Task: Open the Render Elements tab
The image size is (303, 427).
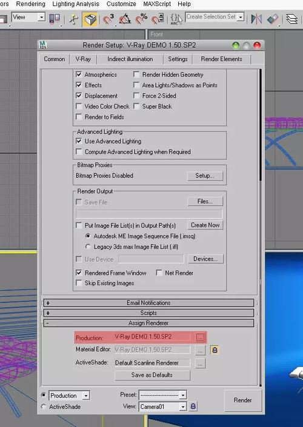Action: click(x=222, y=59)
